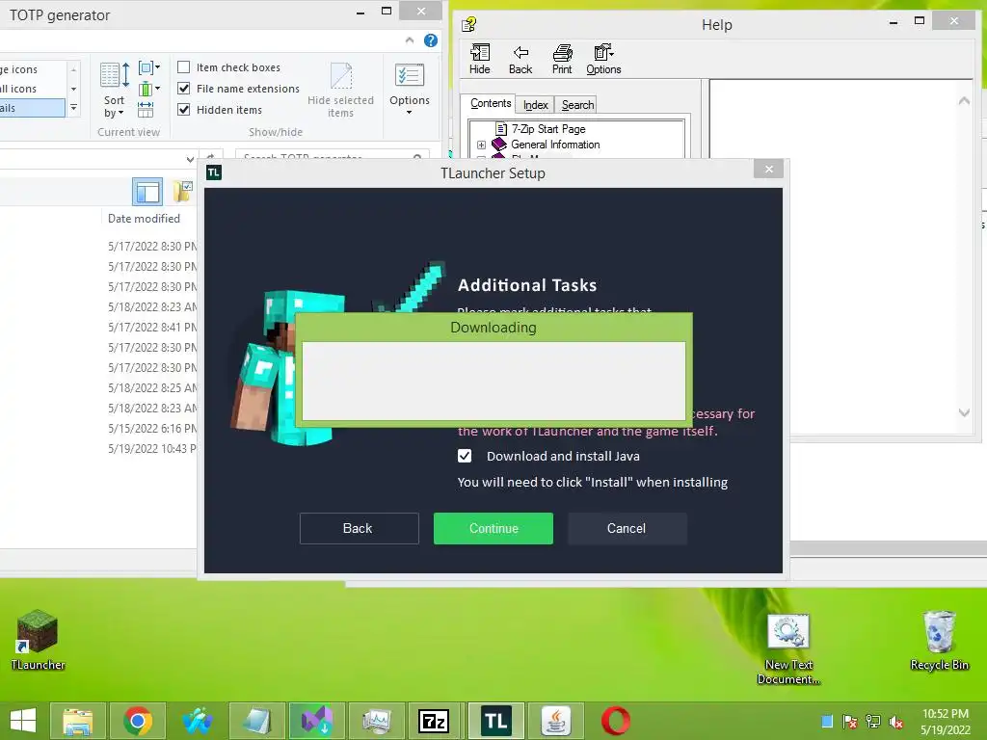Open Explorer help question mark icon

[x=431, y=40]
